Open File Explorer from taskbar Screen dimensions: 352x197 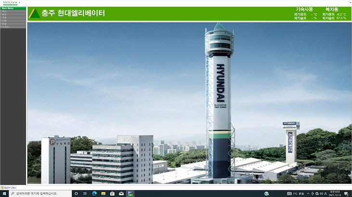[103, 194]
